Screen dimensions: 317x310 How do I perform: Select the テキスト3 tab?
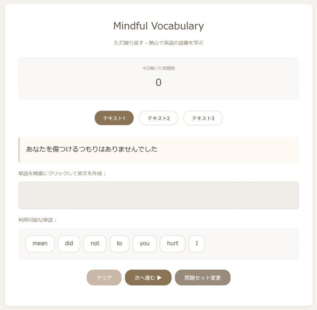(x=203, y=118)
